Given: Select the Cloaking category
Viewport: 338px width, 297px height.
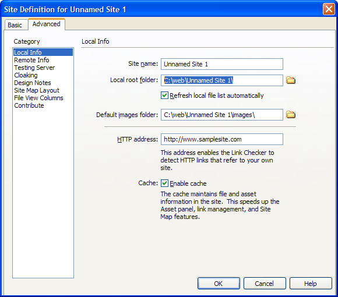Looking at the screenshot, I should 26,75.
